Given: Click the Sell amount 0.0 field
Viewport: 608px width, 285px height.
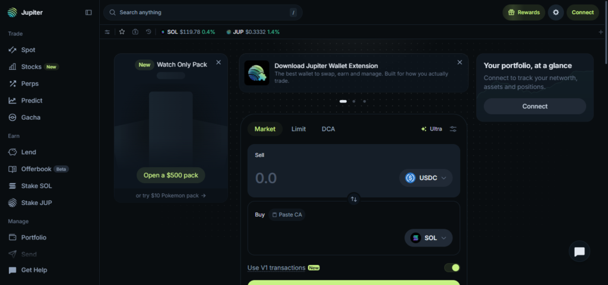Looking at the screenshot, I should [266, 178].
